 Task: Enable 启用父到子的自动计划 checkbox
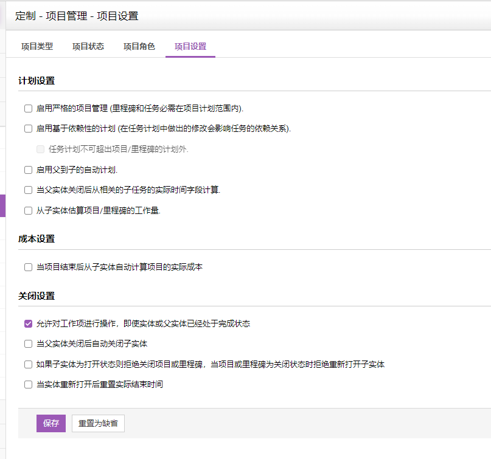tap(28, 170)
